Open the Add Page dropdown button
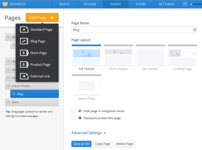Screen dimensions: 202x150 point(42,17)
